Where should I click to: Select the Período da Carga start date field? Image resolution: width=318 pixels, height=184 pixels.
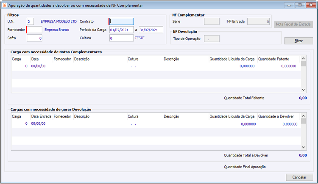pos(122,30)
